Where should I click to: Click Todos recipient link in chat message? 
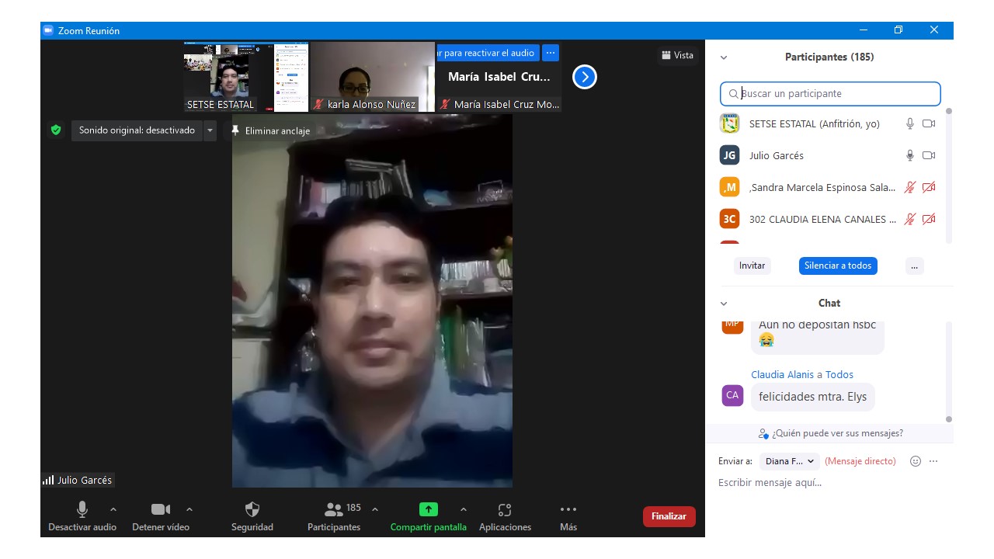click(839, 374)
